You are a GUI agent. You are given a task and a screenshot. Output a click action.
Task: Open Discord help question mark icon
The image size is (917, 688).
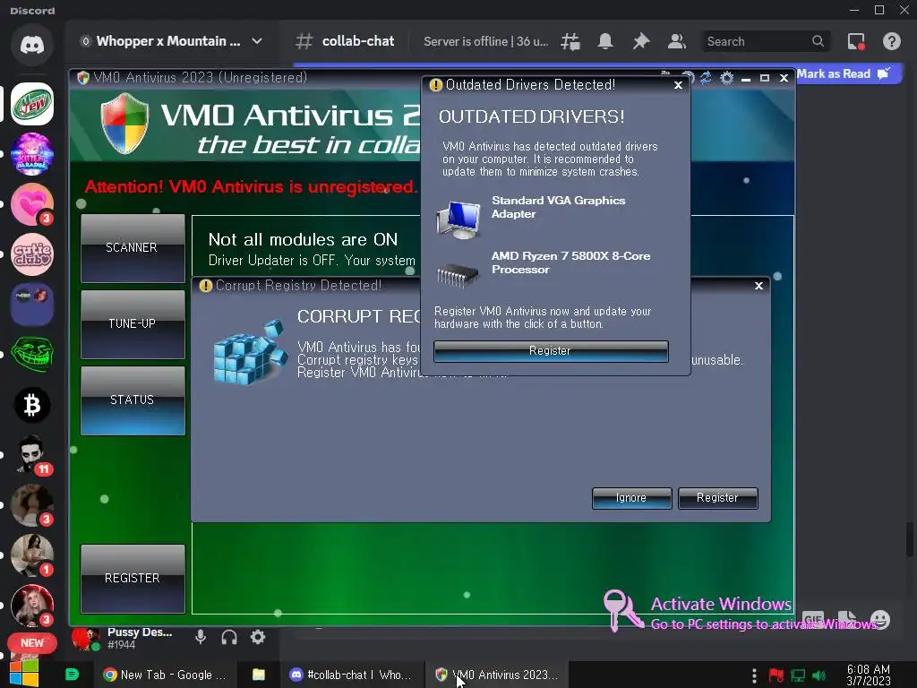[891, 41]
